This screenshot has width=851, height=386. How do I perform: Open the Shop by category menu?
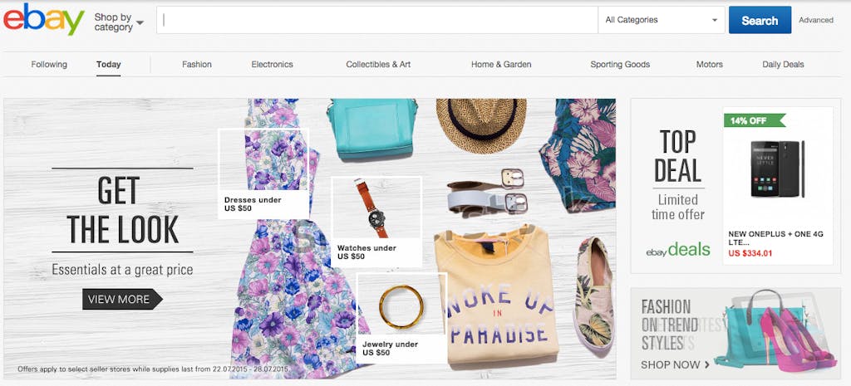118,22
